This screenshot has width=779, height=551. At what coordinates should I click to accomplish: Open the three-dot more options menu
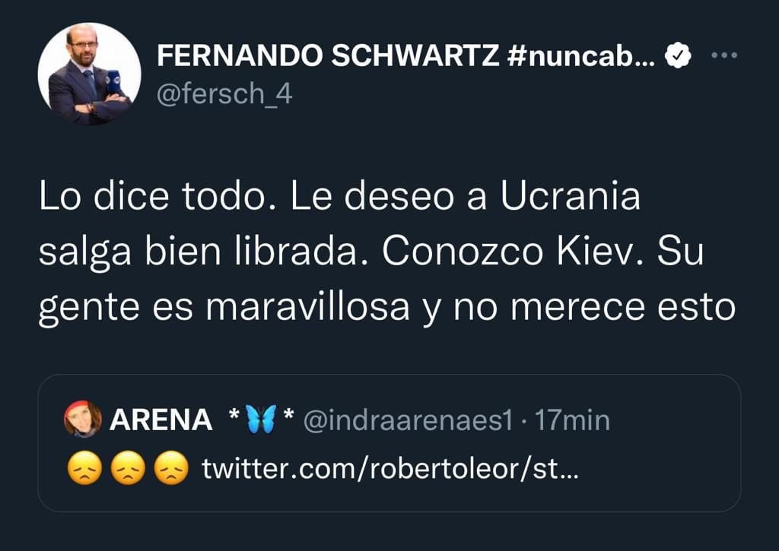[724, 55]
